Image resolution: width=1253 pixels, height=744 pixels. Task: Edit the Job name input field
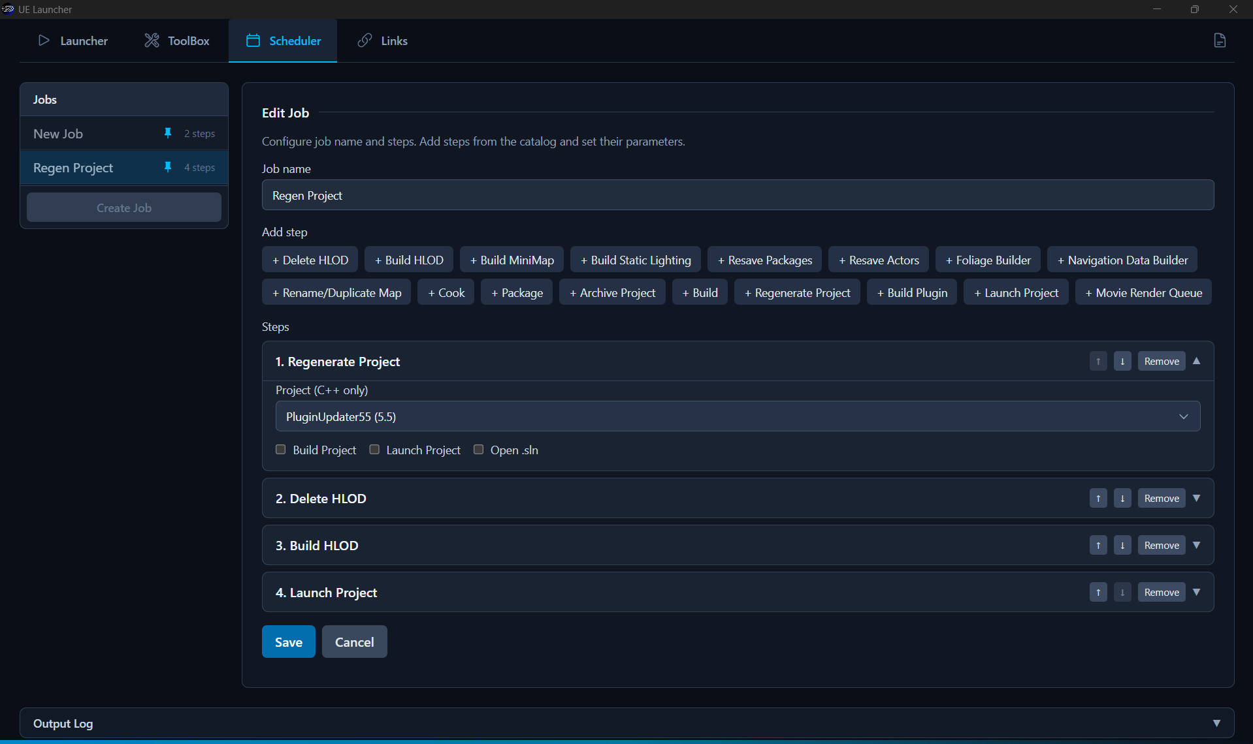pos(738,195)
